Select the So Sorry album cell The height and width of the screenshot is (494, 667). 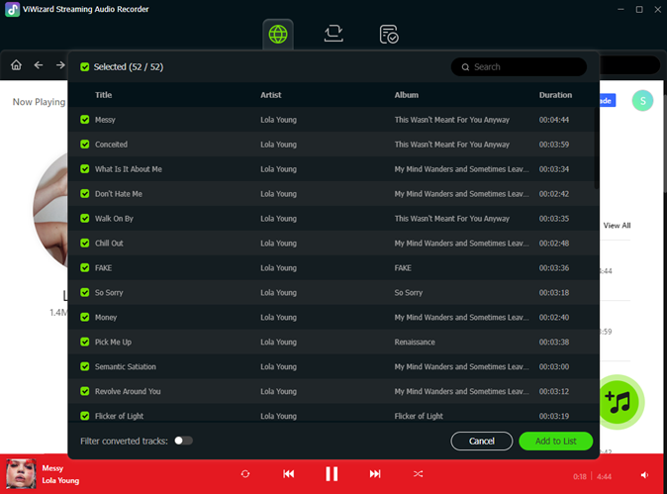409,293
